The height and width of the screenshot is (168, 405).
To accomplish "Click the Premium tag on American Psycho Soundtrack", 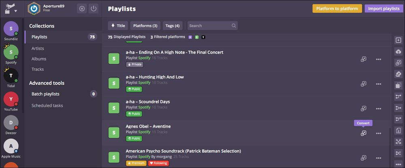I will pos(136,163).
